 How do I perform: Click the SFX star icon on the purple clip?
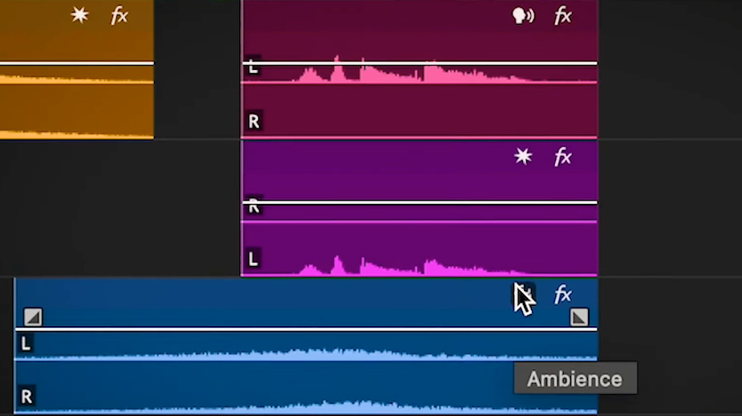523,157
